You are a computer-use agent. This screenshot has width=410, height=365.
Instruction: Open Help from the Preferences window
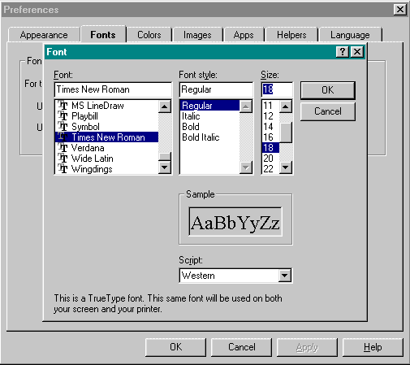click(373, 347)
